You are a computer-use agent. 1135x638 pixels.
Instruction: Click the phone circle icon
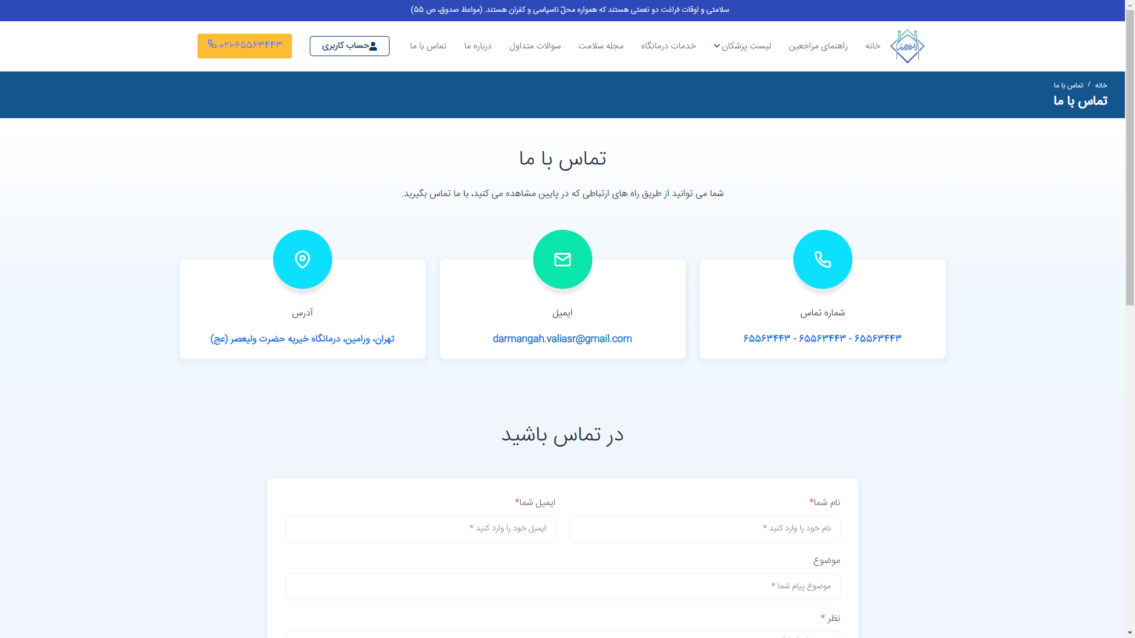822,259
